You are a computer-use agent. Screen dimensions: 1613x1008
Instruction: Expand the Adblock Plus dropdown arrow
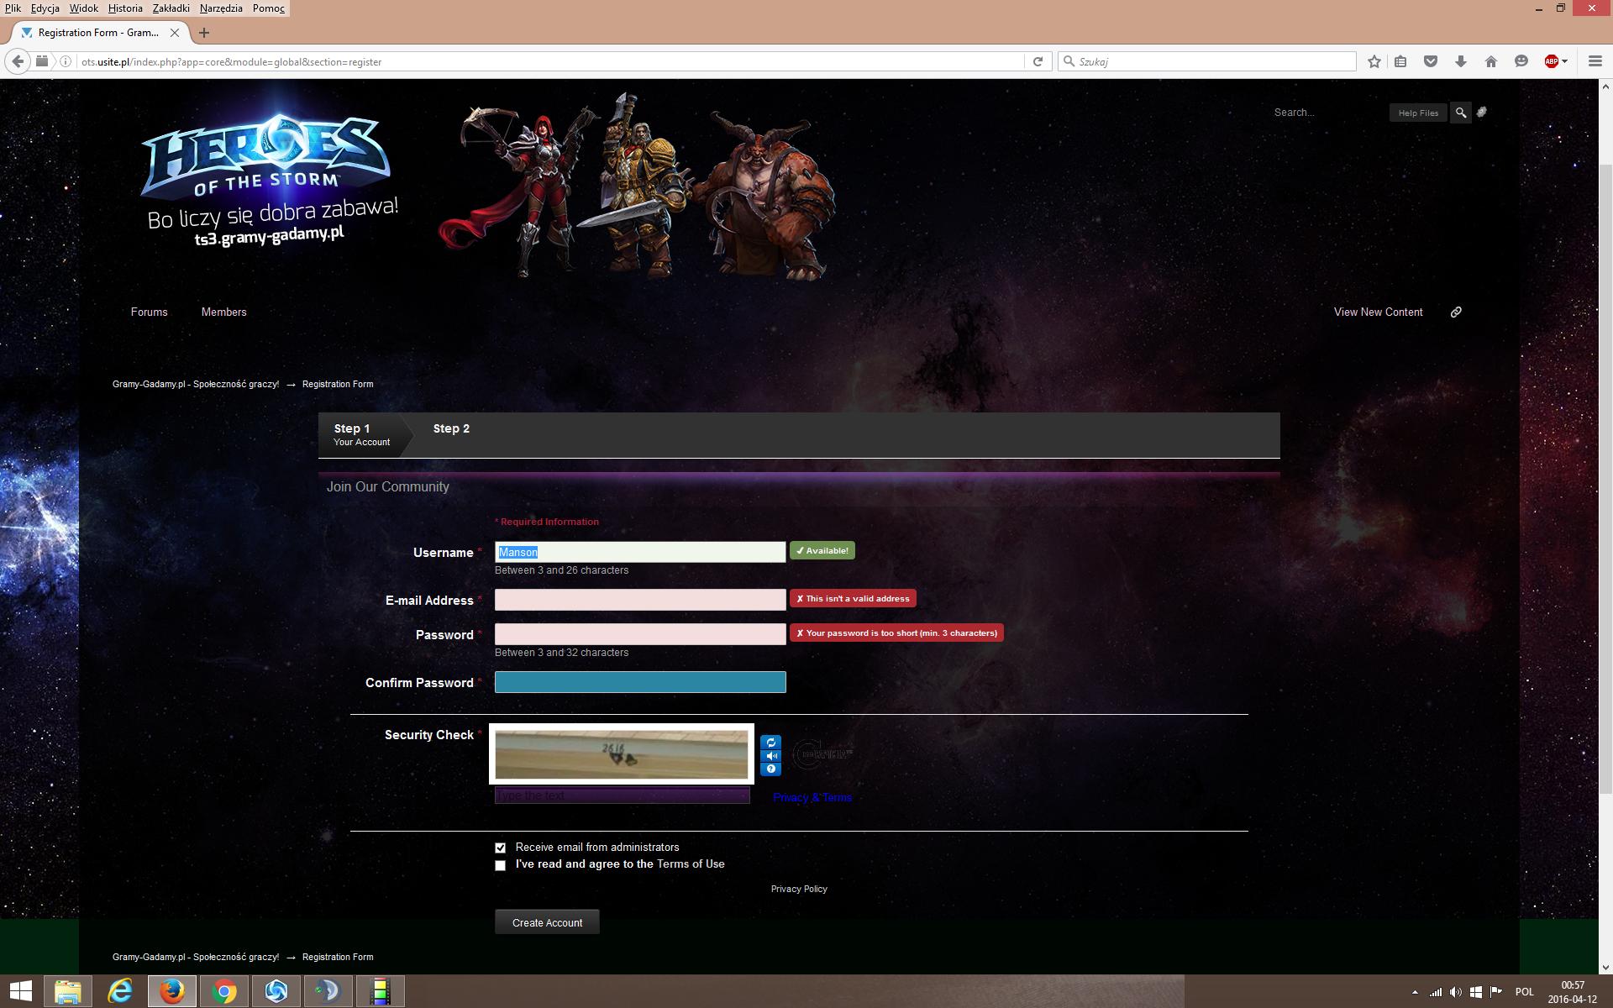click(1564, 61)
